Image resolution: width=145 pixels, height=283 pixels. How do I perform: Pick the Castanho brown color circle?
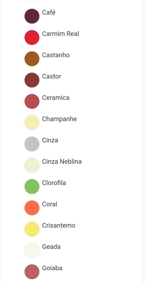32,59
